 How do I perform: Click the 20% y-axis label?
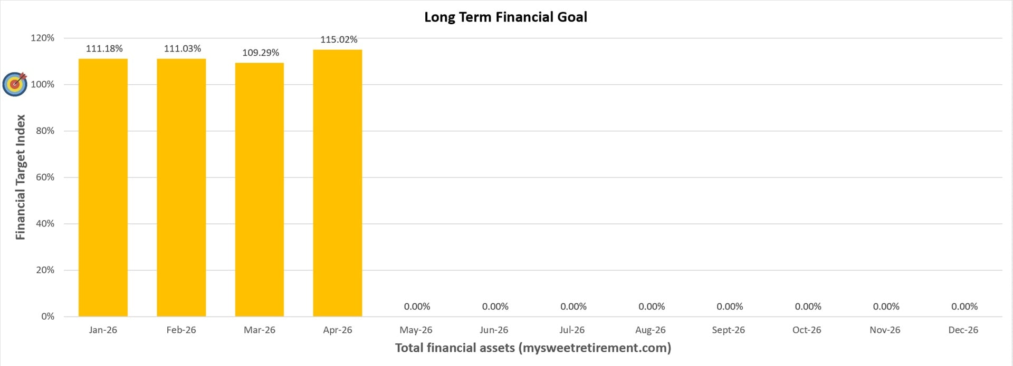pyautogui.click(x=45, y=270)
